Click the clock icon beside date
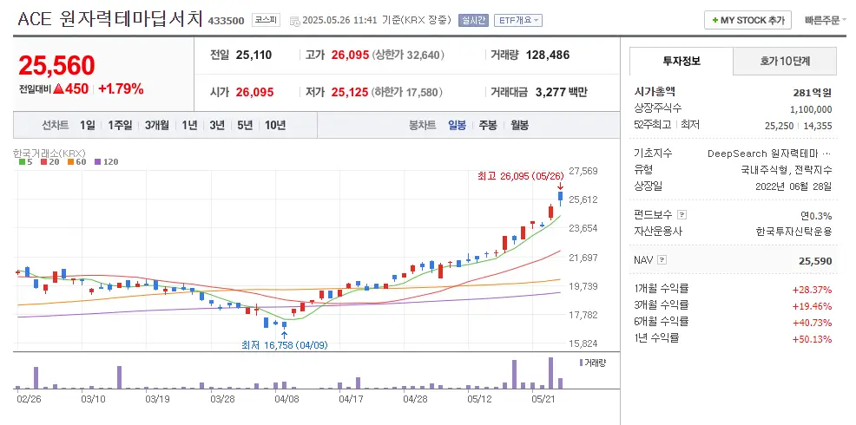Image resolution: width=856 pixels, height=425 pixels. click(x=294, y=20)
